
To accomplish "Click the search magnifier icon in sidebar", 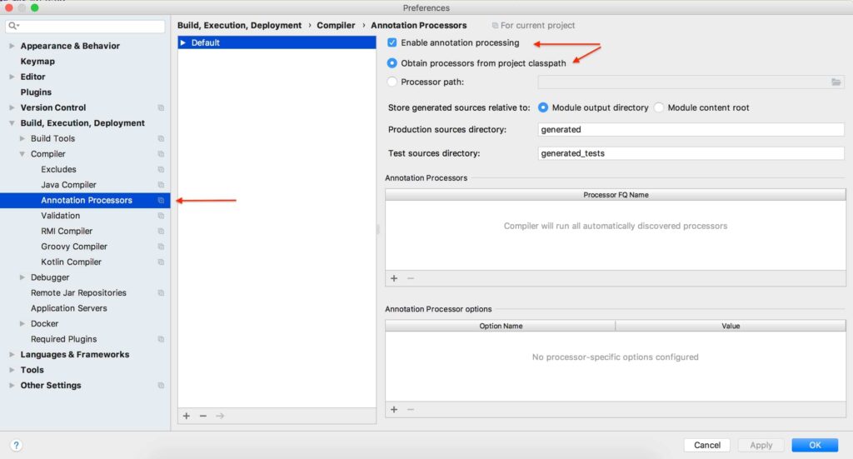I will pos(13,26).
